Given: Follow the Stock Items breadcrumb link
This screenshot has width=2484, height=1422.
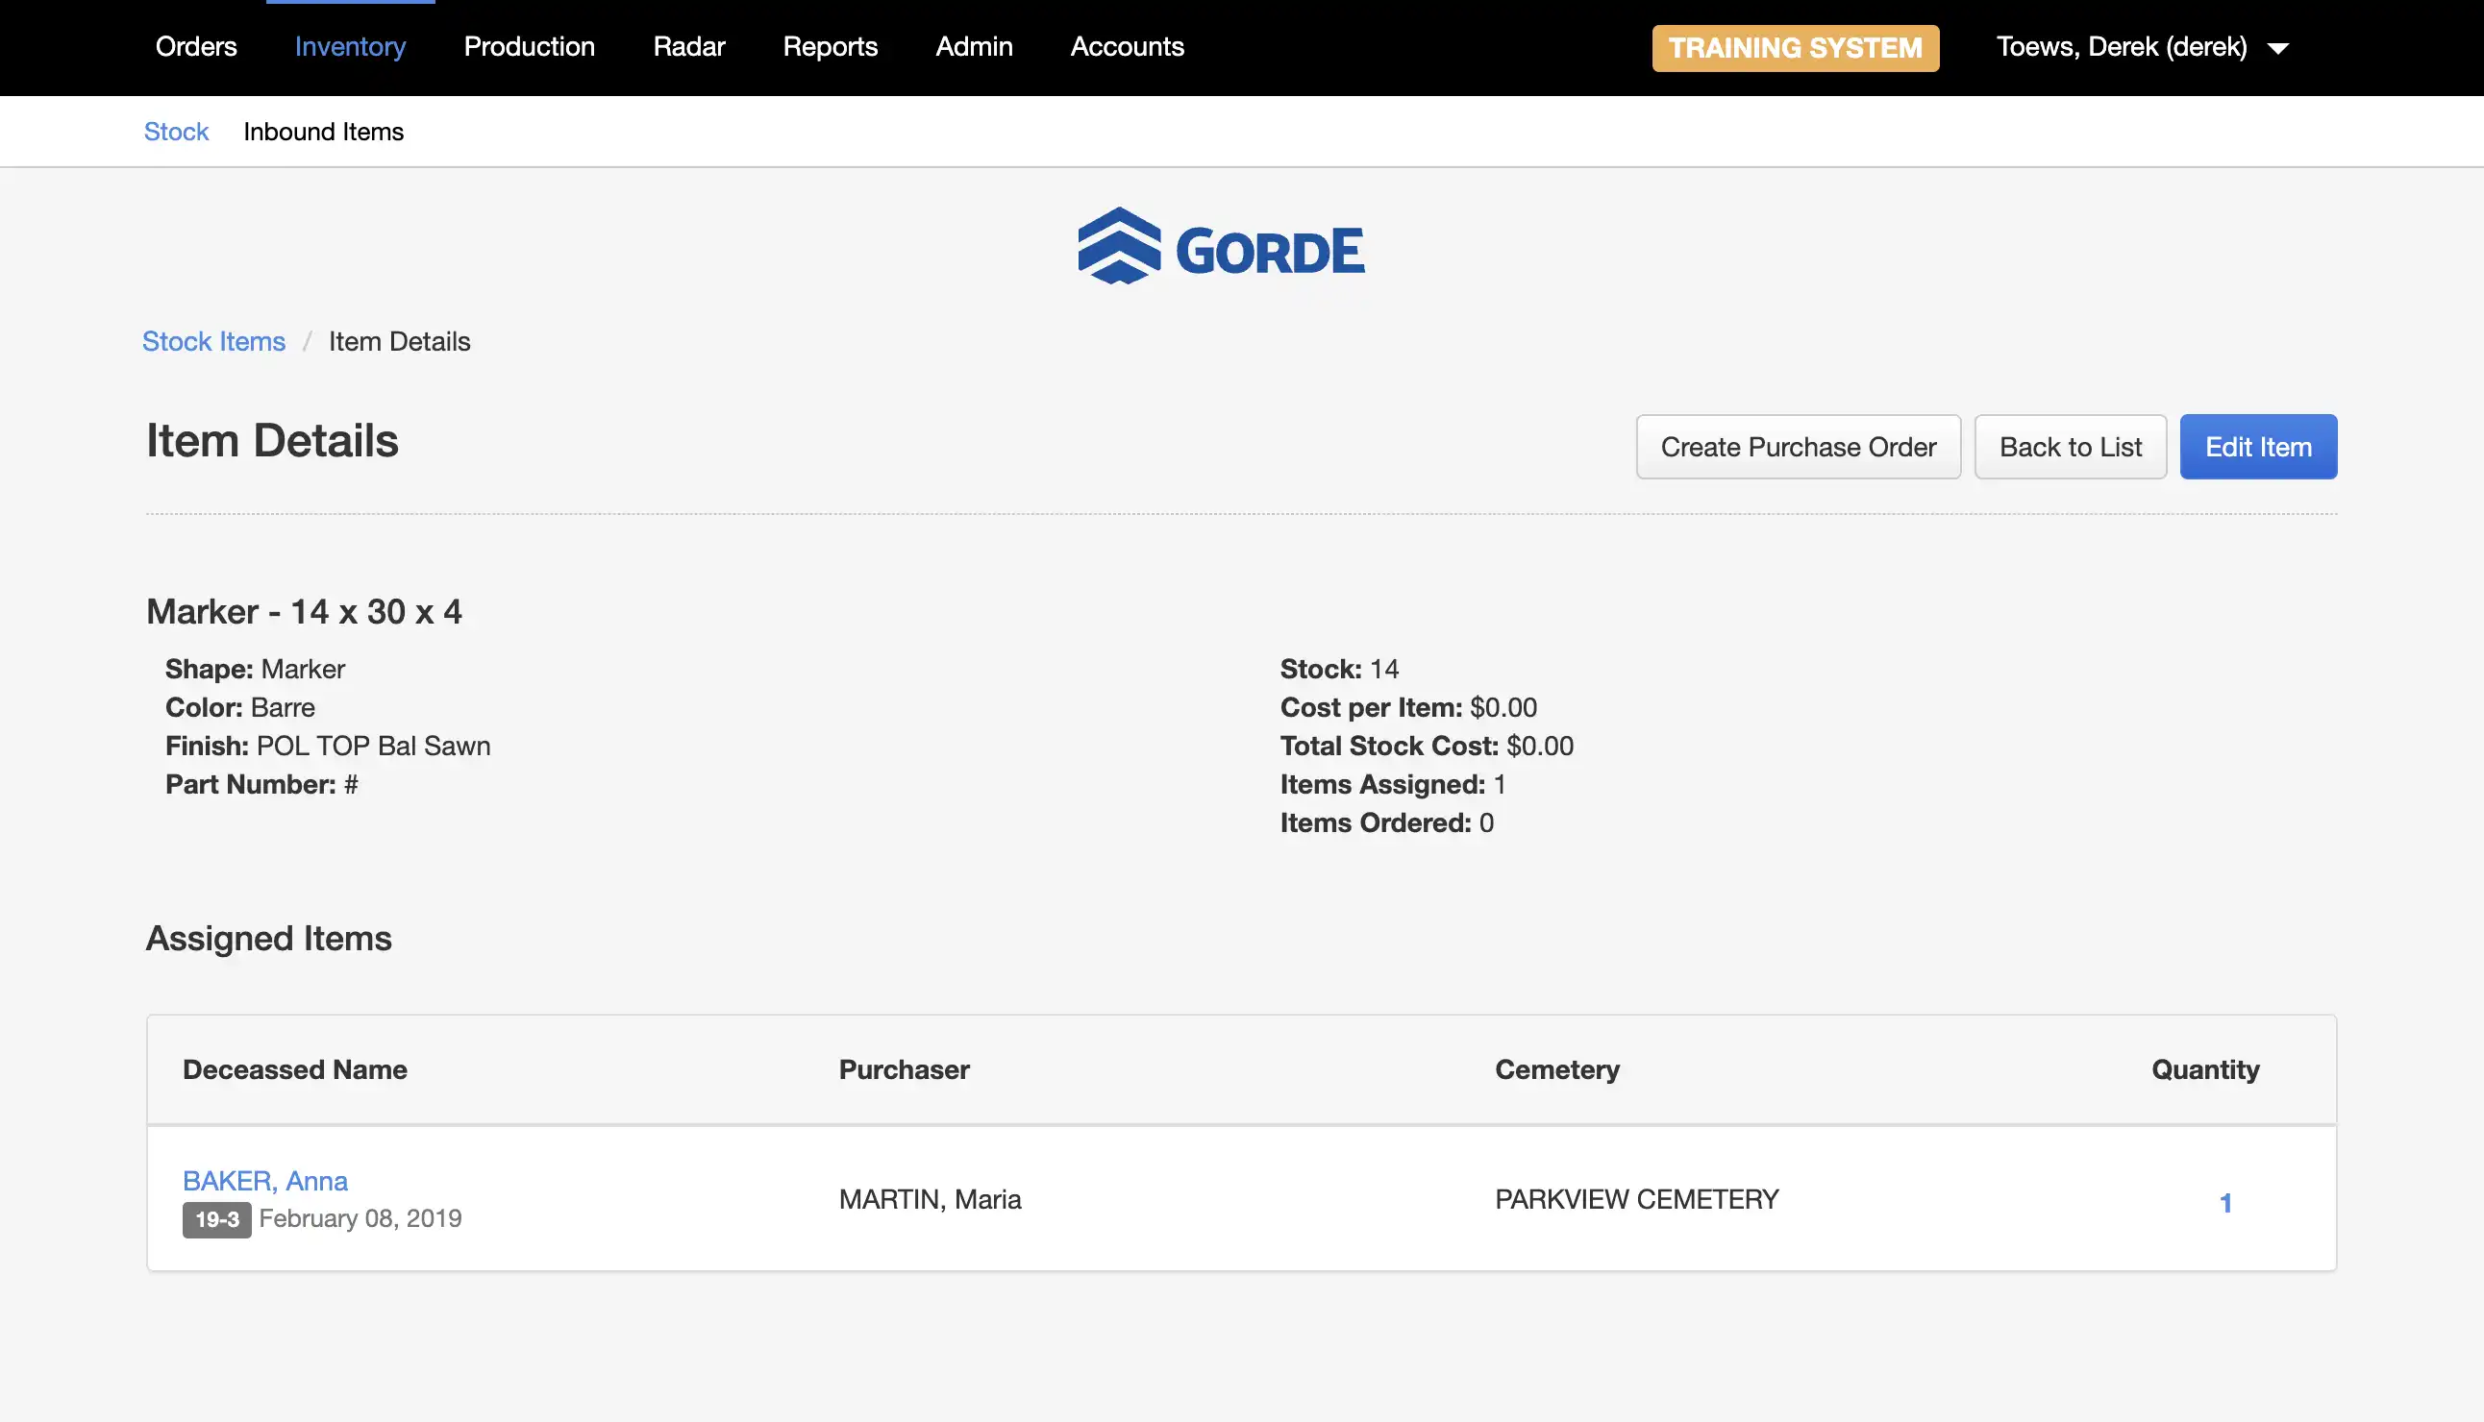Looking at the screenshot, I should click(x=213, y=342).
